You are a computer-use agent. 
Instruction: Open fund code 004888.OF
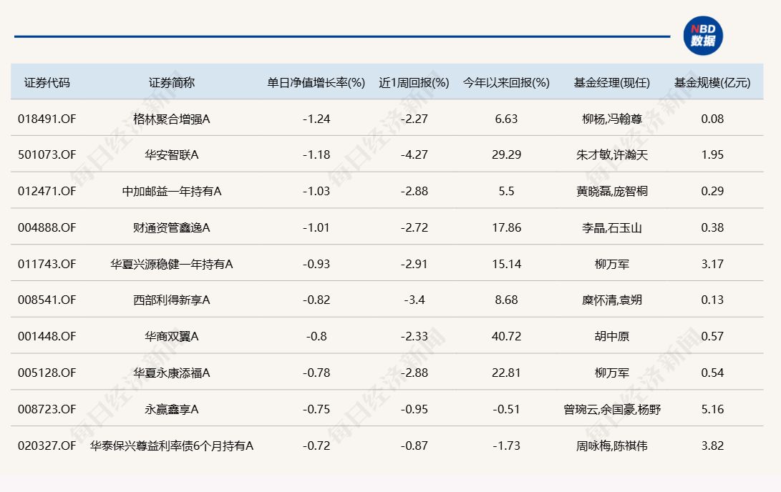(47, 228)
